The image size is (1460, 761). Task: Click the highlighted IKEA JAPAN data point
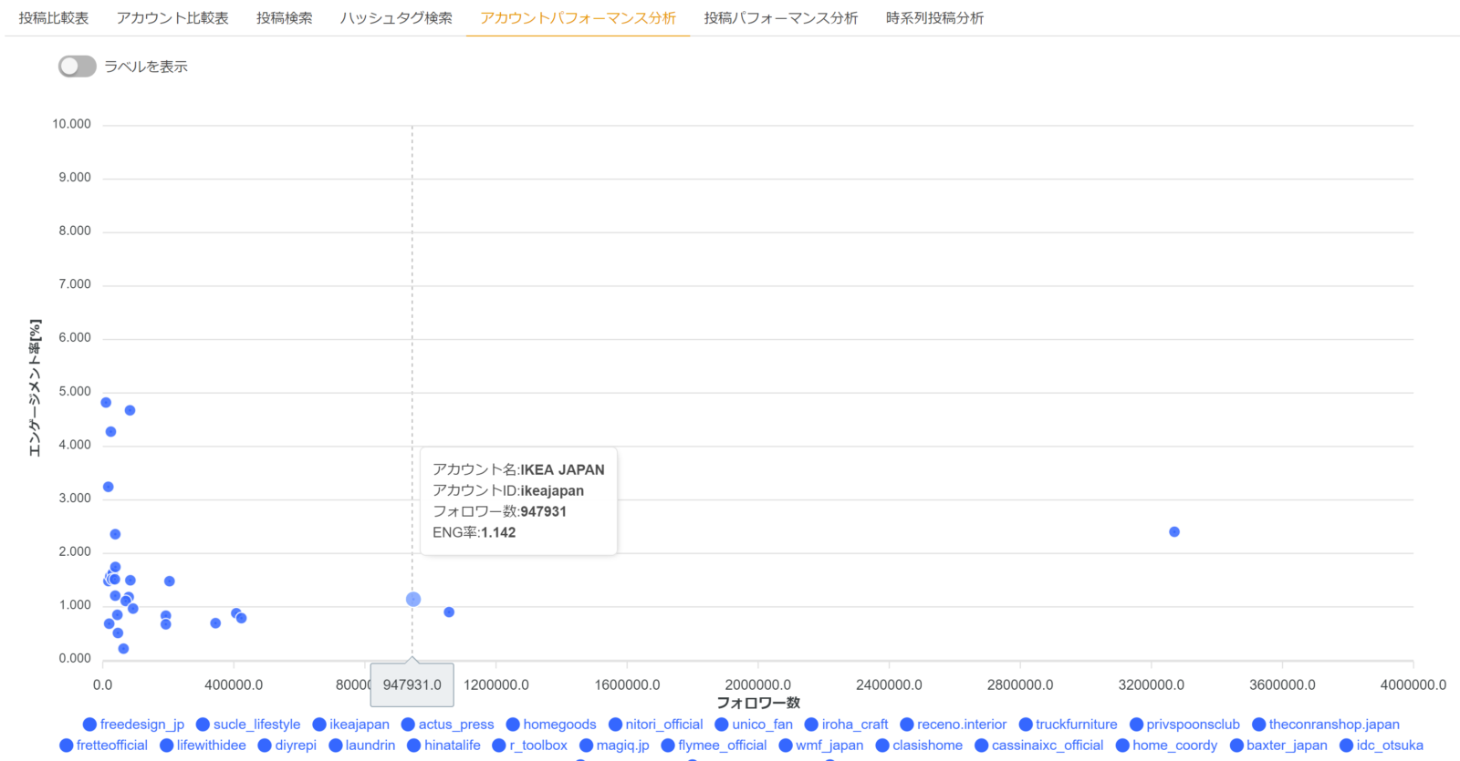pyautogui.click(x=413, y=599)
